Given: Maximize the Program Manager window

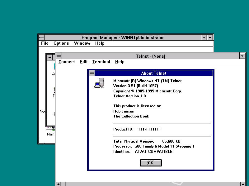Looking at the screenshot, I should pos(210,38).
